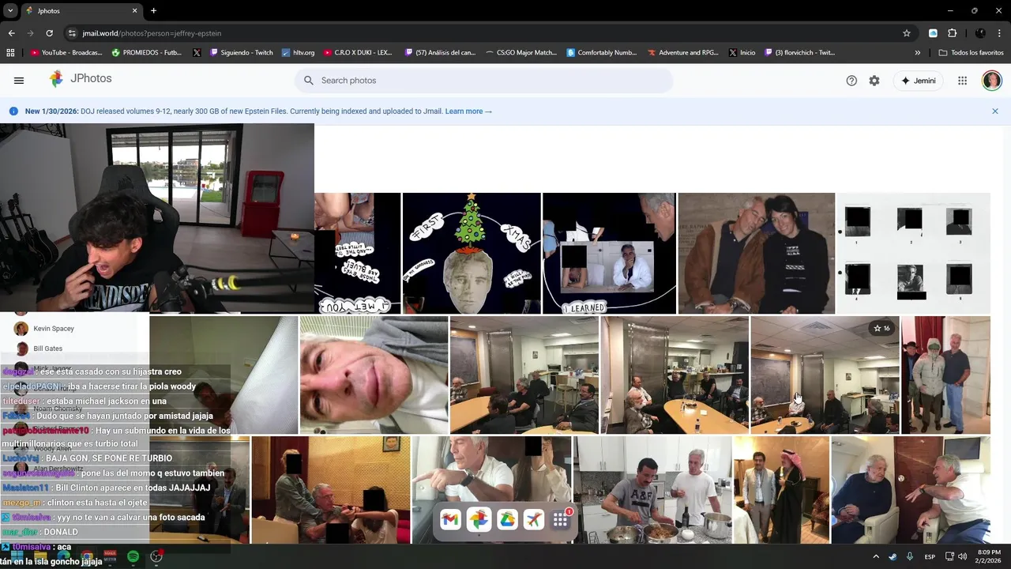Click the blue info icon in banner
The image size is (1011, 569).
[13, 111]
